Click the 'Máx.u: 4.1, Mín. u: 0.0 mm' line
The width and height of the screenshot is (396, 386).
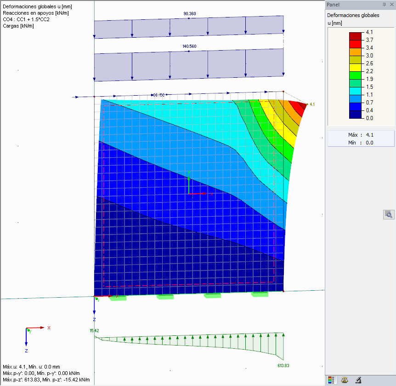pos(31,367)
